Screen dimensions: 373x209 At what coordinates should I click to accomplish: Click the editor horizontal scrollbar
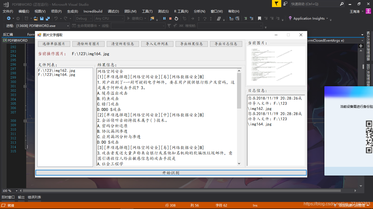[182, 191]
